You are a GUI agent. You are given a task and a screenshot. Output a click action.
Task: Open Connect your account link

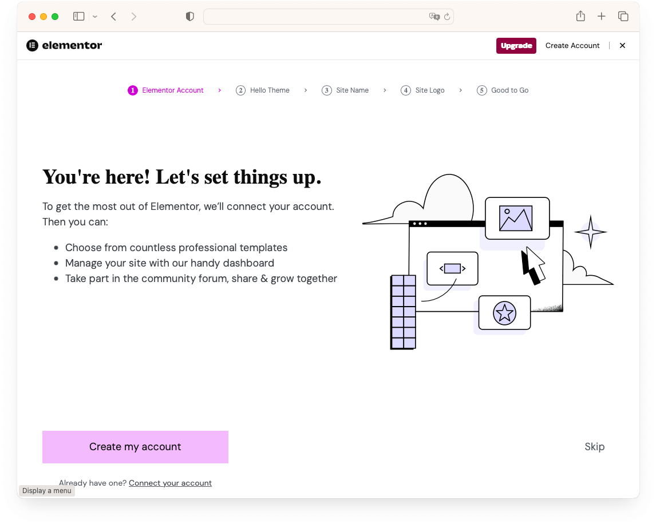pyautogui.click(x=170, y=483)
